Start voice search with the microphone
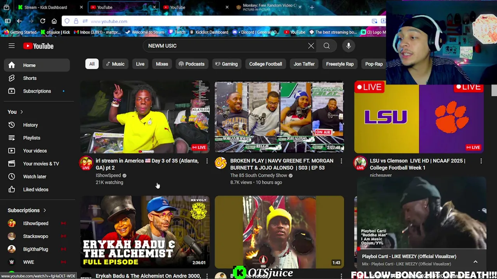This screenshot has height=279, width=497. tap(349, 46)
